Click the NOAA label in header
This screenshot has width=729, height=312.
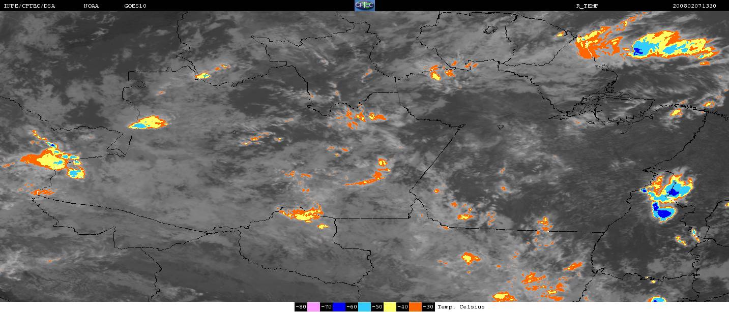pos(91,6)
